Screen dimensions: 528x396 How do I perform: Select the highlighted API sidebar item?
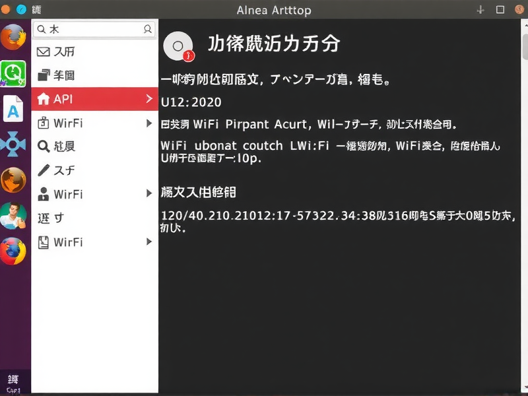pos(92,99)
